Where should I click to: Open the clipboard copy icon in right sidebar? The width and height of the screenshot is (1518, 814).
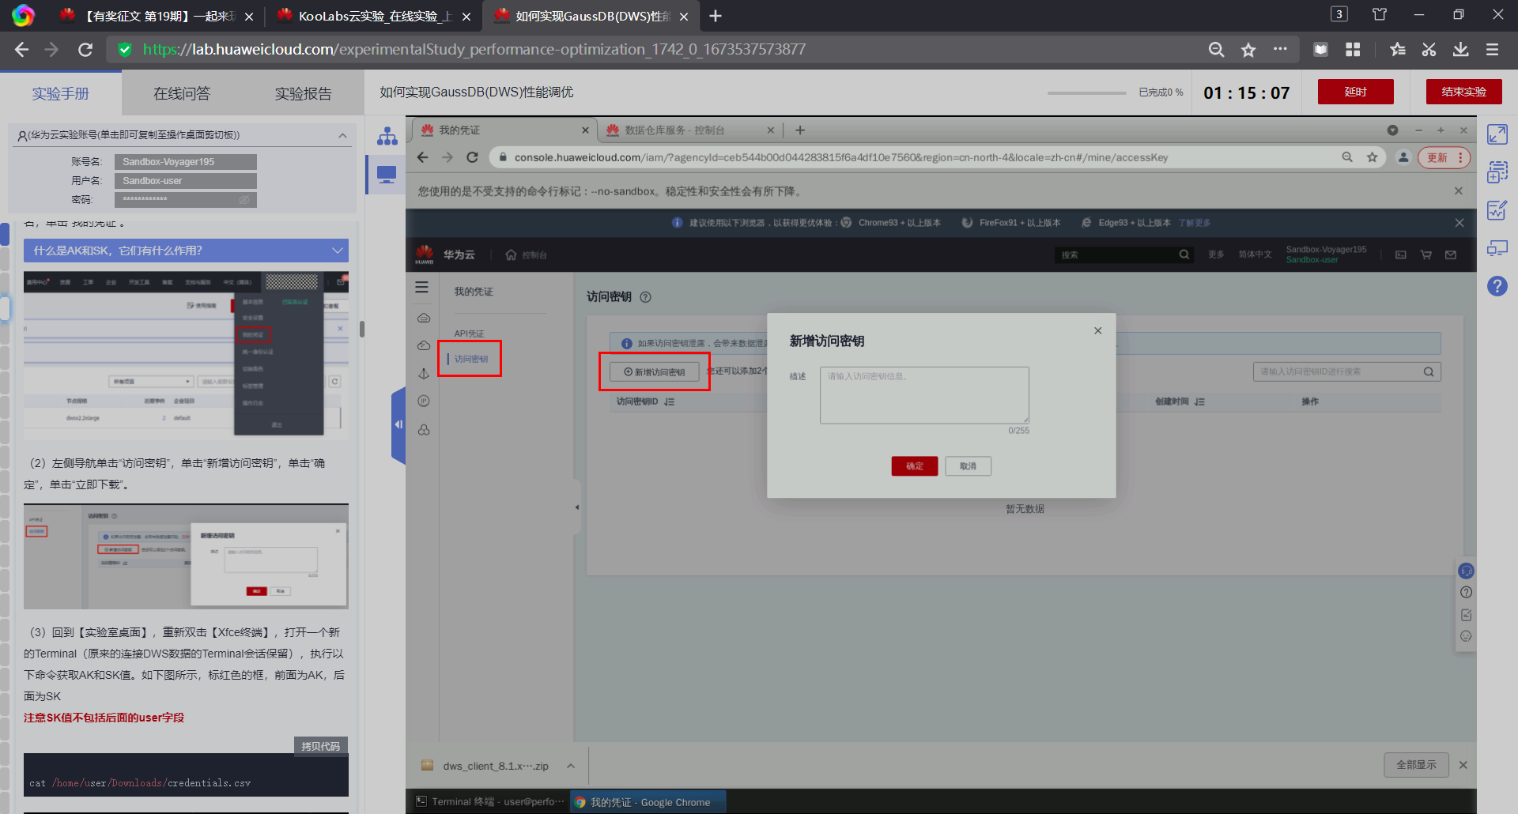(1497, 171)
